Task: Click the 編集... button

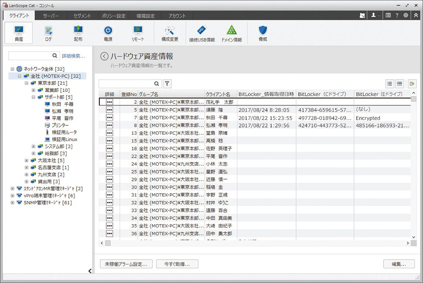Action: (x=399, y=264)
